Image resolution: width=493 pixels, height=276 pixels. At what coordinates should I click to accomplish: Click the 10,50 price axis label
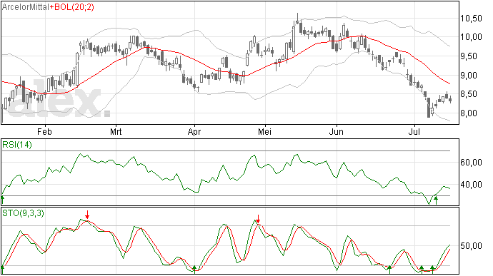(x=471, y=19)
